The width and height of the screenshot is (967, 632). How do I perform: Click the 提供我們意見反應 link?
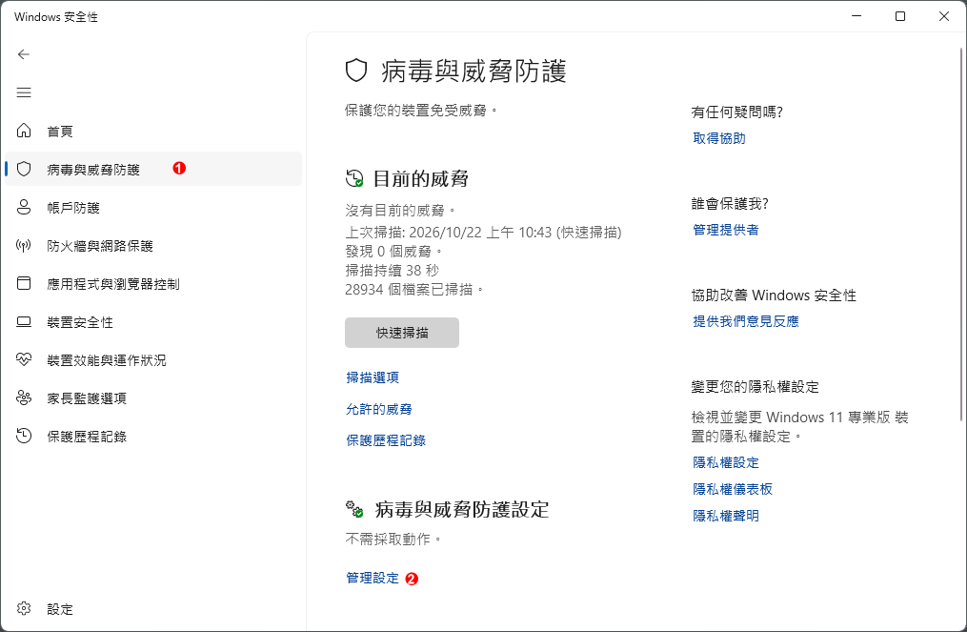(746, 321)
